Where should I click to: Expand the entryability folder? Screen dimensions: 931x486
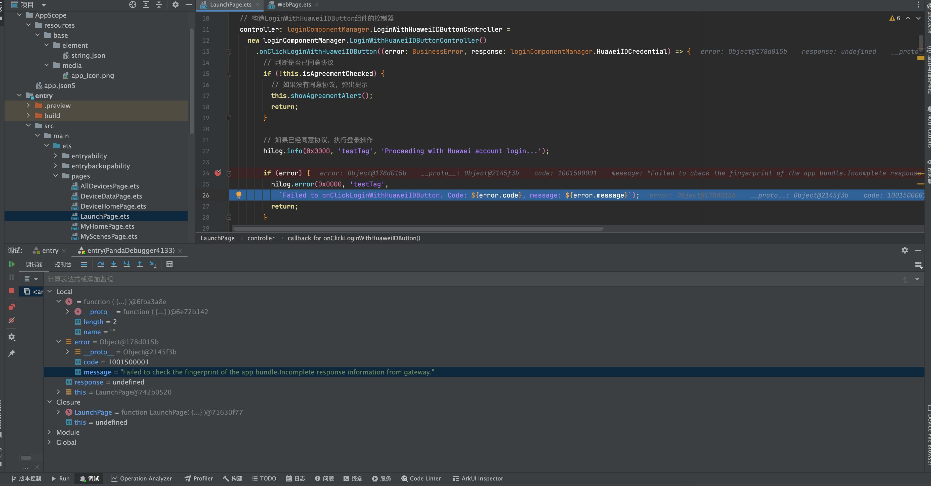tap(55, 156)
